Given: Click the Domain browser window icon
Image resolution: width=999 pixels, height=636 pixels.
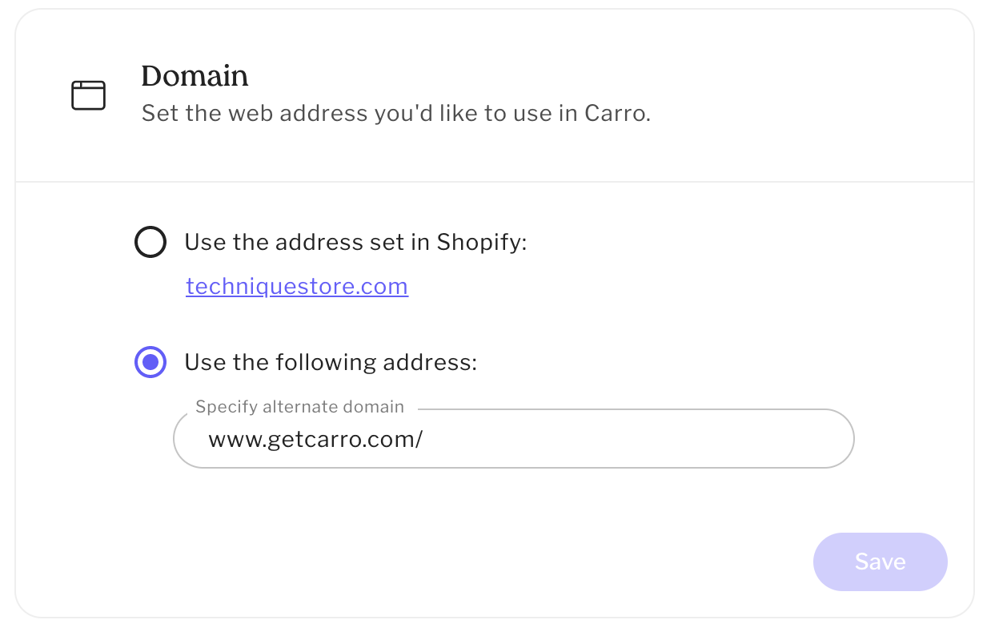Looking at the screenshot, I should pos(88,95).
